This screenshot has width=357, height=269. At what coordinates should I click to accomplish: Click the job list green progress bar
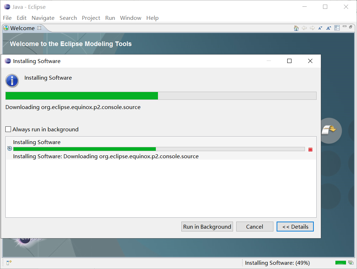(159, 149)
